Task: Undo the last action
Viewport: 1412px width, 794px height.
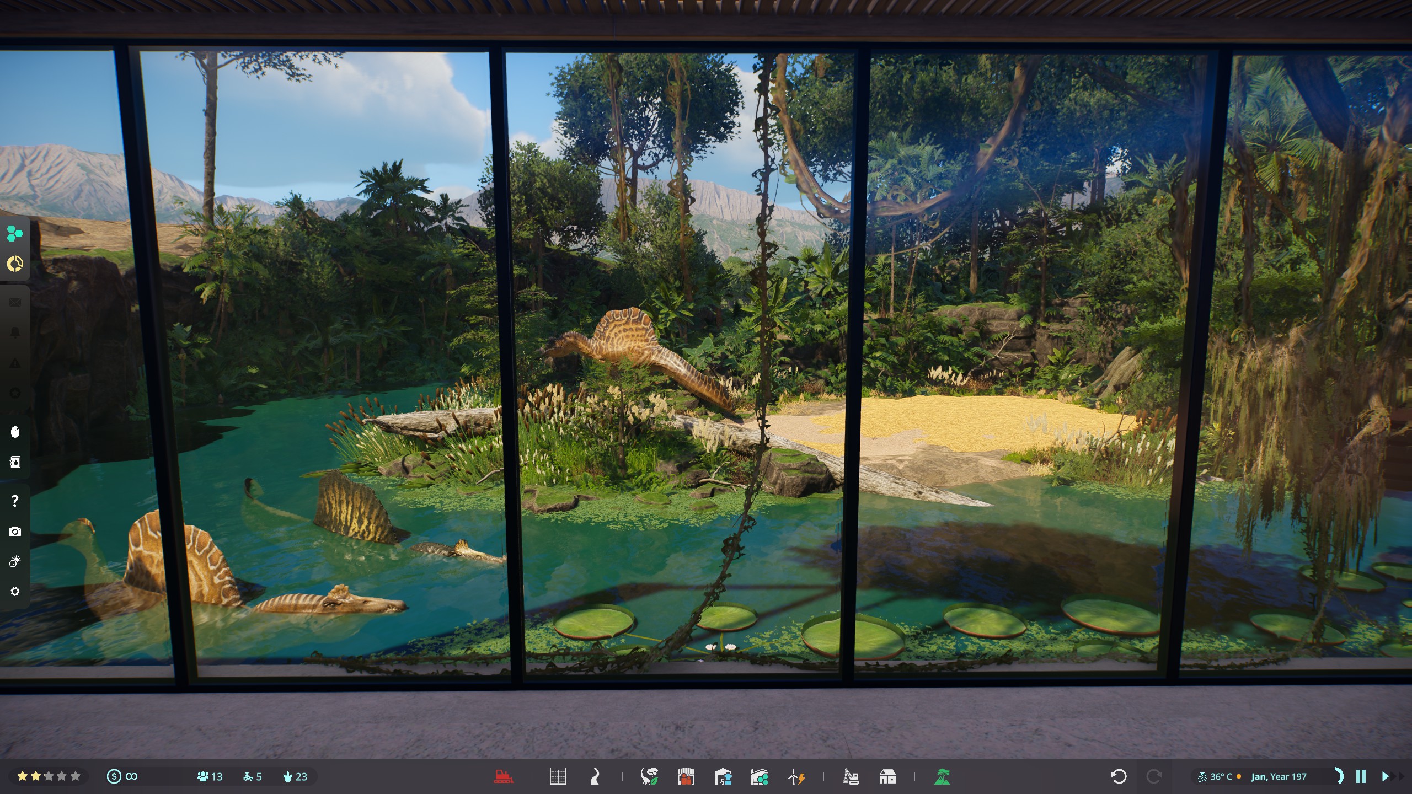Action: coord(1118,777)
